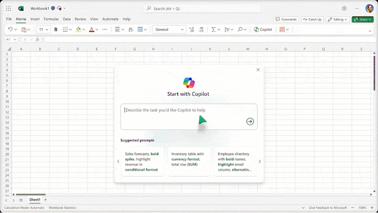378x213 pixels.
Task: Click the text alignment icon
Action: click(117, 29)
